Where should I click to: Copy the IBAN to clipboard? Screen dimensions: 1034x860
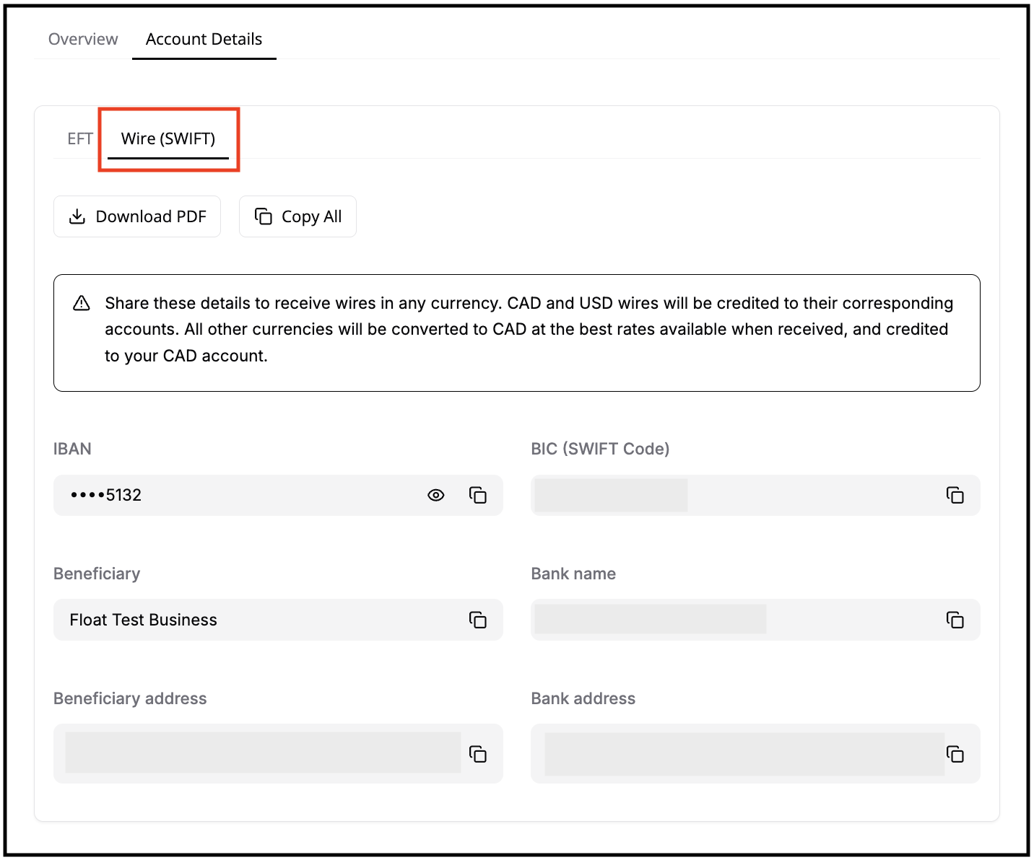477,495
